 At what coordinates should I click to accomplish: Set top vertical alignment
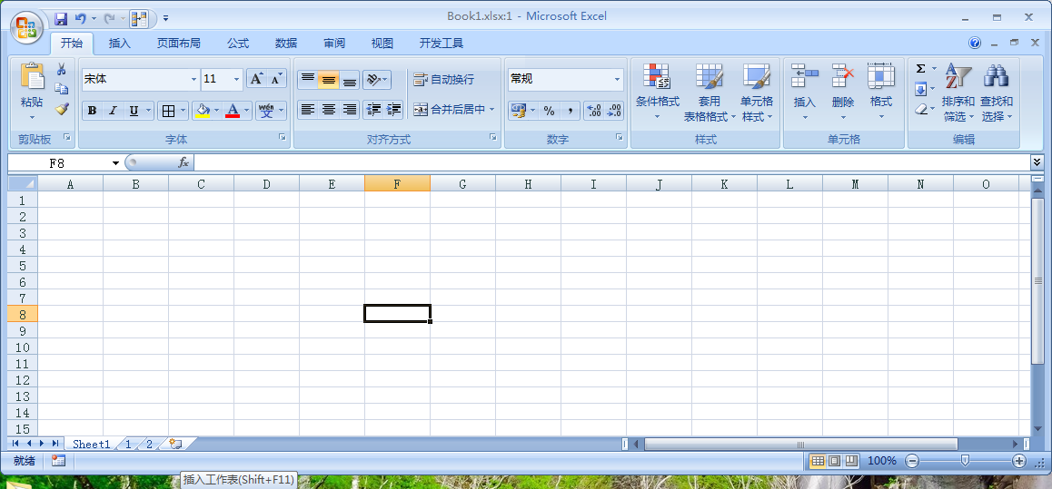308,80
